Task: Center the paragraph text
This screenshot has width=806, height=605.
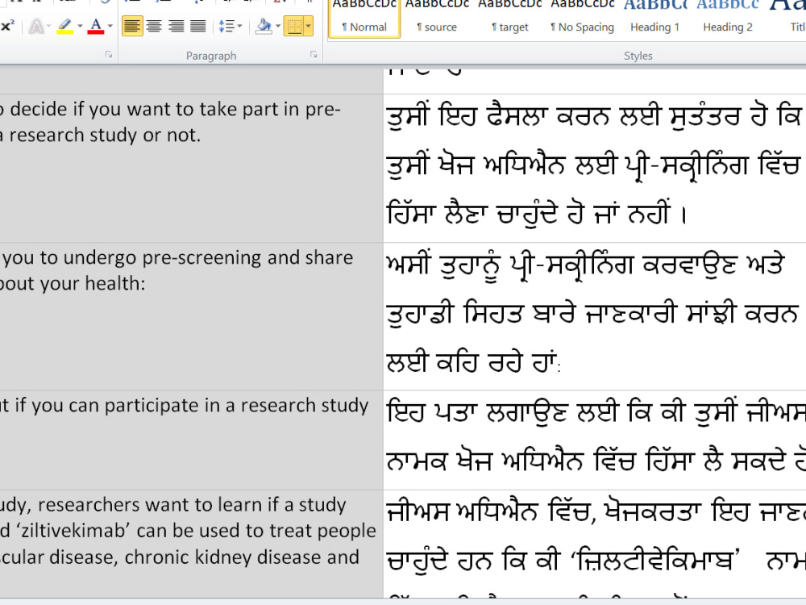Action: click(x=154, y=26)
